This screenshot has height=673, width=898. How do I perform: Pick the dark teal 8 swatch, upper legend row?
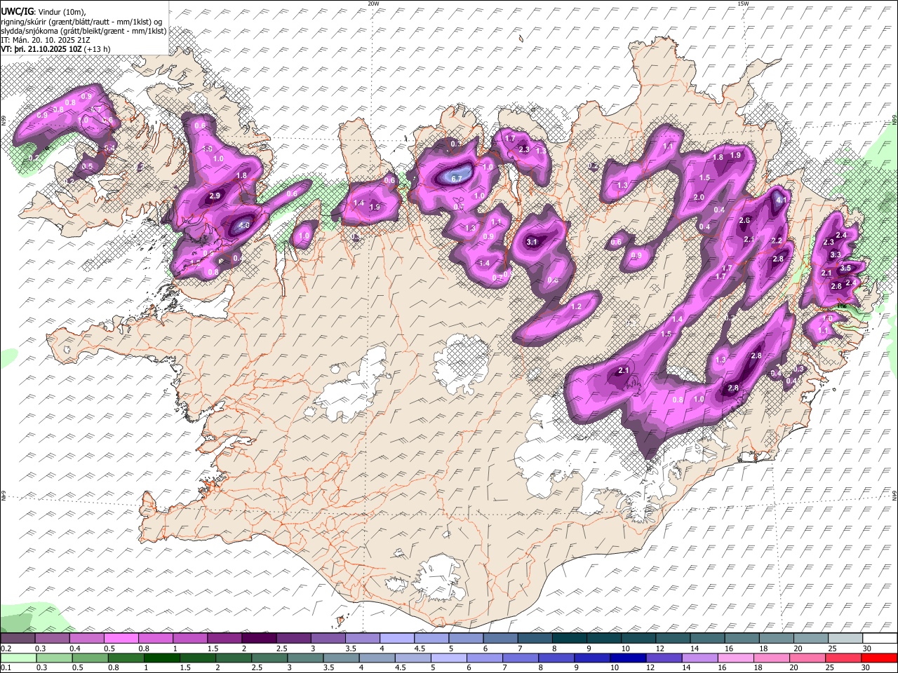[x=568, y=639]
